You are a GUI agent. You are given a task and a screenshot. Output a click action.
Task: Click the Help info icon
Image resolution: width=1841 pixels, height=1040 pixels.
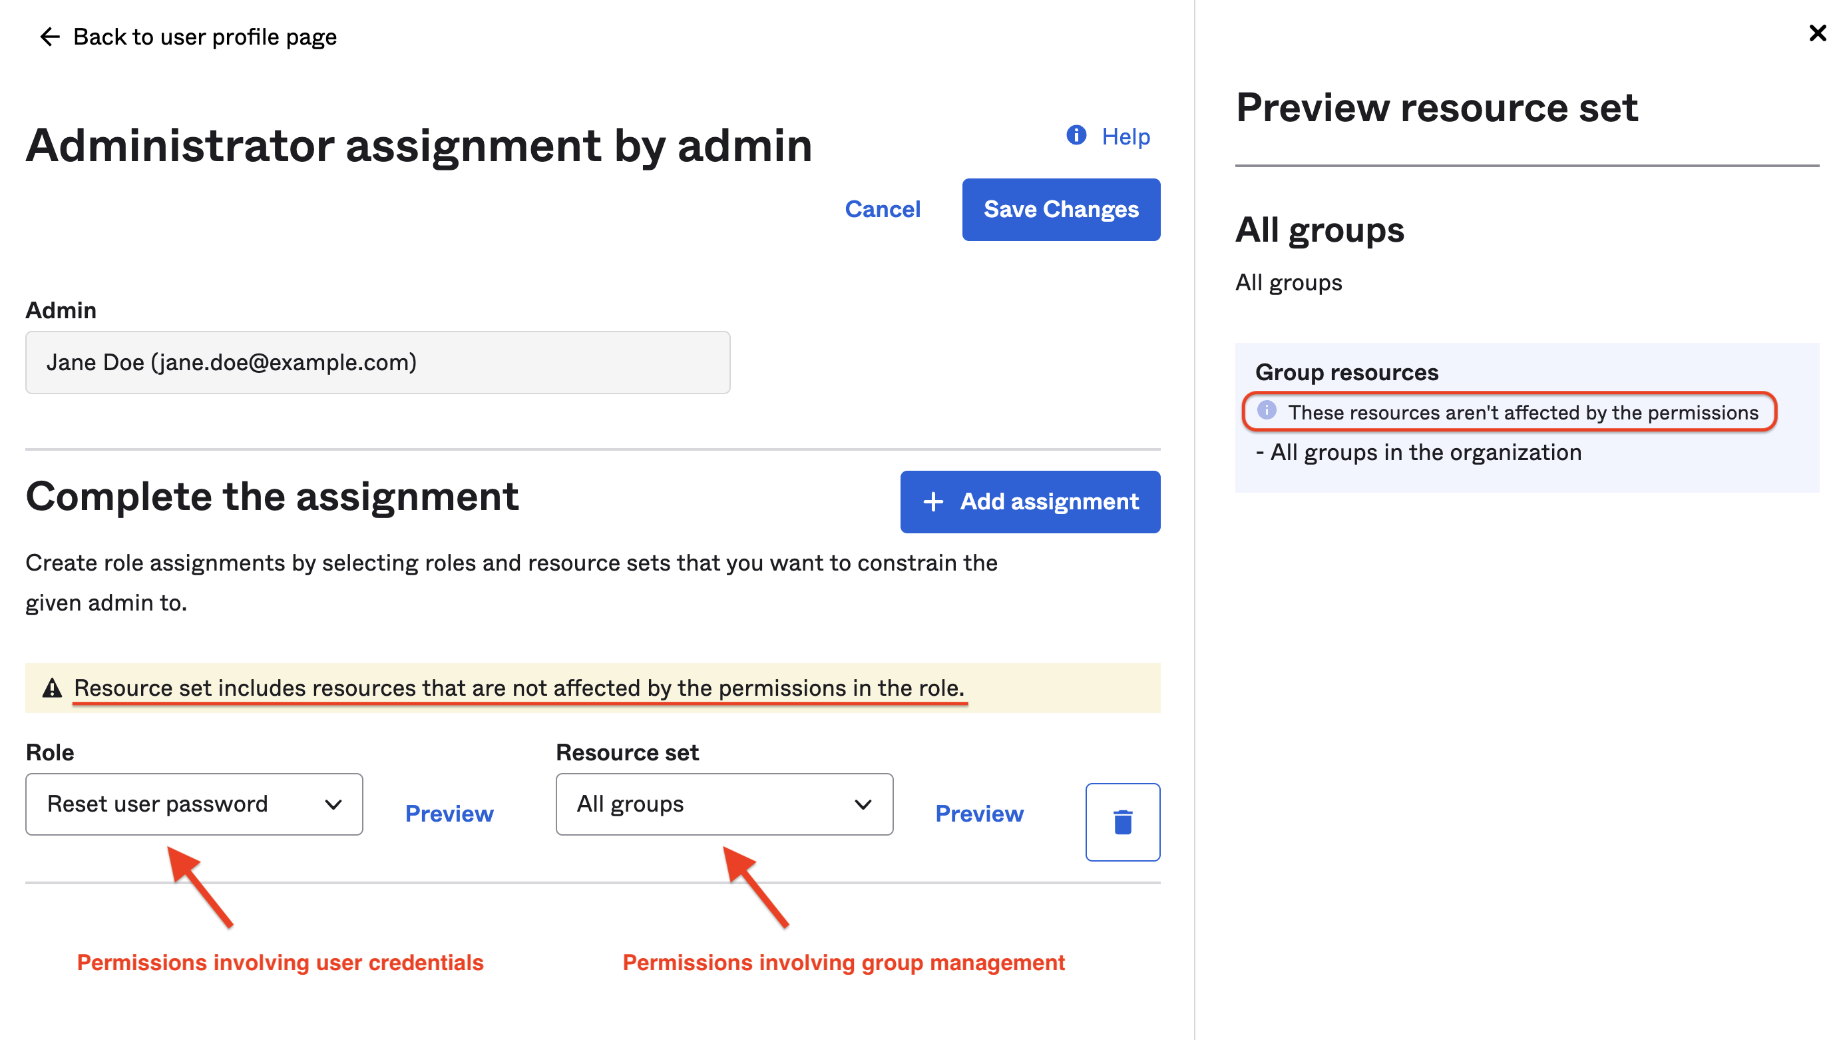click(x=1076, y=135)
